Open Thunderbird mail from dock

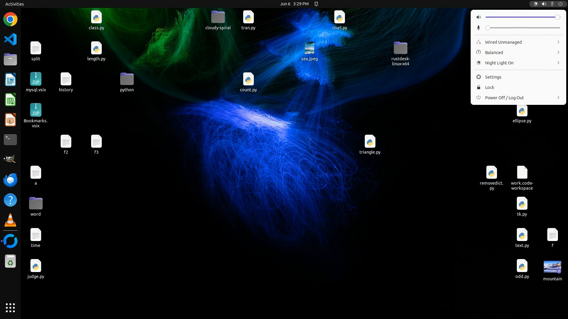(10, 180)
